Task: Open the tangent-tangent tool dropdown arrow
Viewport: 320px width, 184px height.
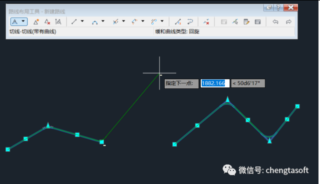Action: coord(23,21)
